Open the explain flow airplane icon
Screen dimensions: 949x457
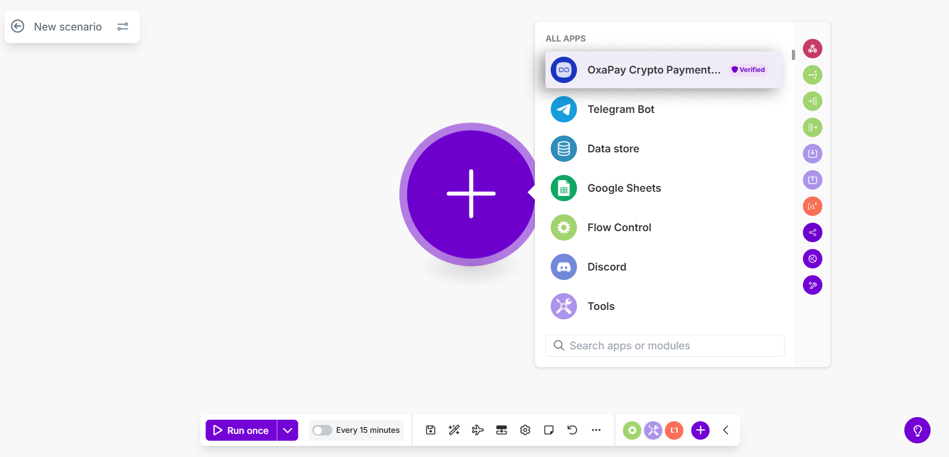[478, 430]
